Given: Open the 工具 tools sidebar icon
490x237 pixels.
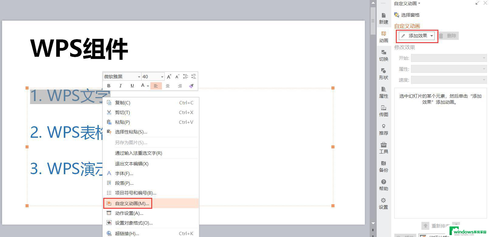Looking at the screenshot, I should point(384,148).
